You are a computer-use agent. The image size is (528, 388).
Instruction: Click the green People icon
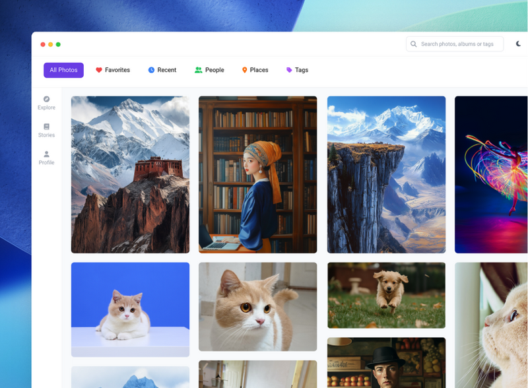[198, 70]
